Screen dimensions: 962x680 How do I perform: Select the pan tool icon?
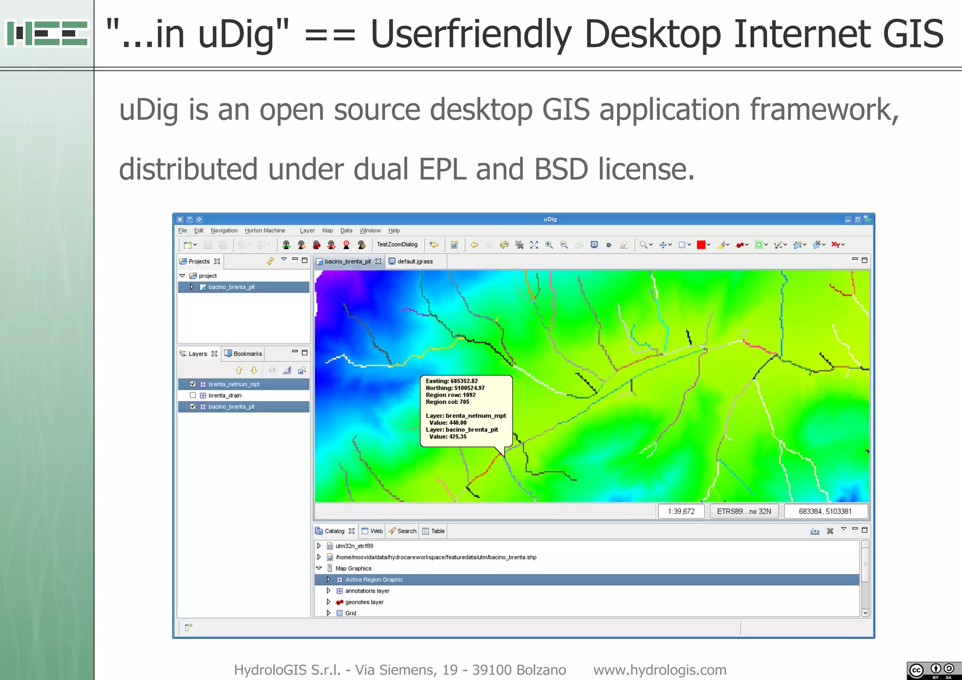click(x=663, y=245)
